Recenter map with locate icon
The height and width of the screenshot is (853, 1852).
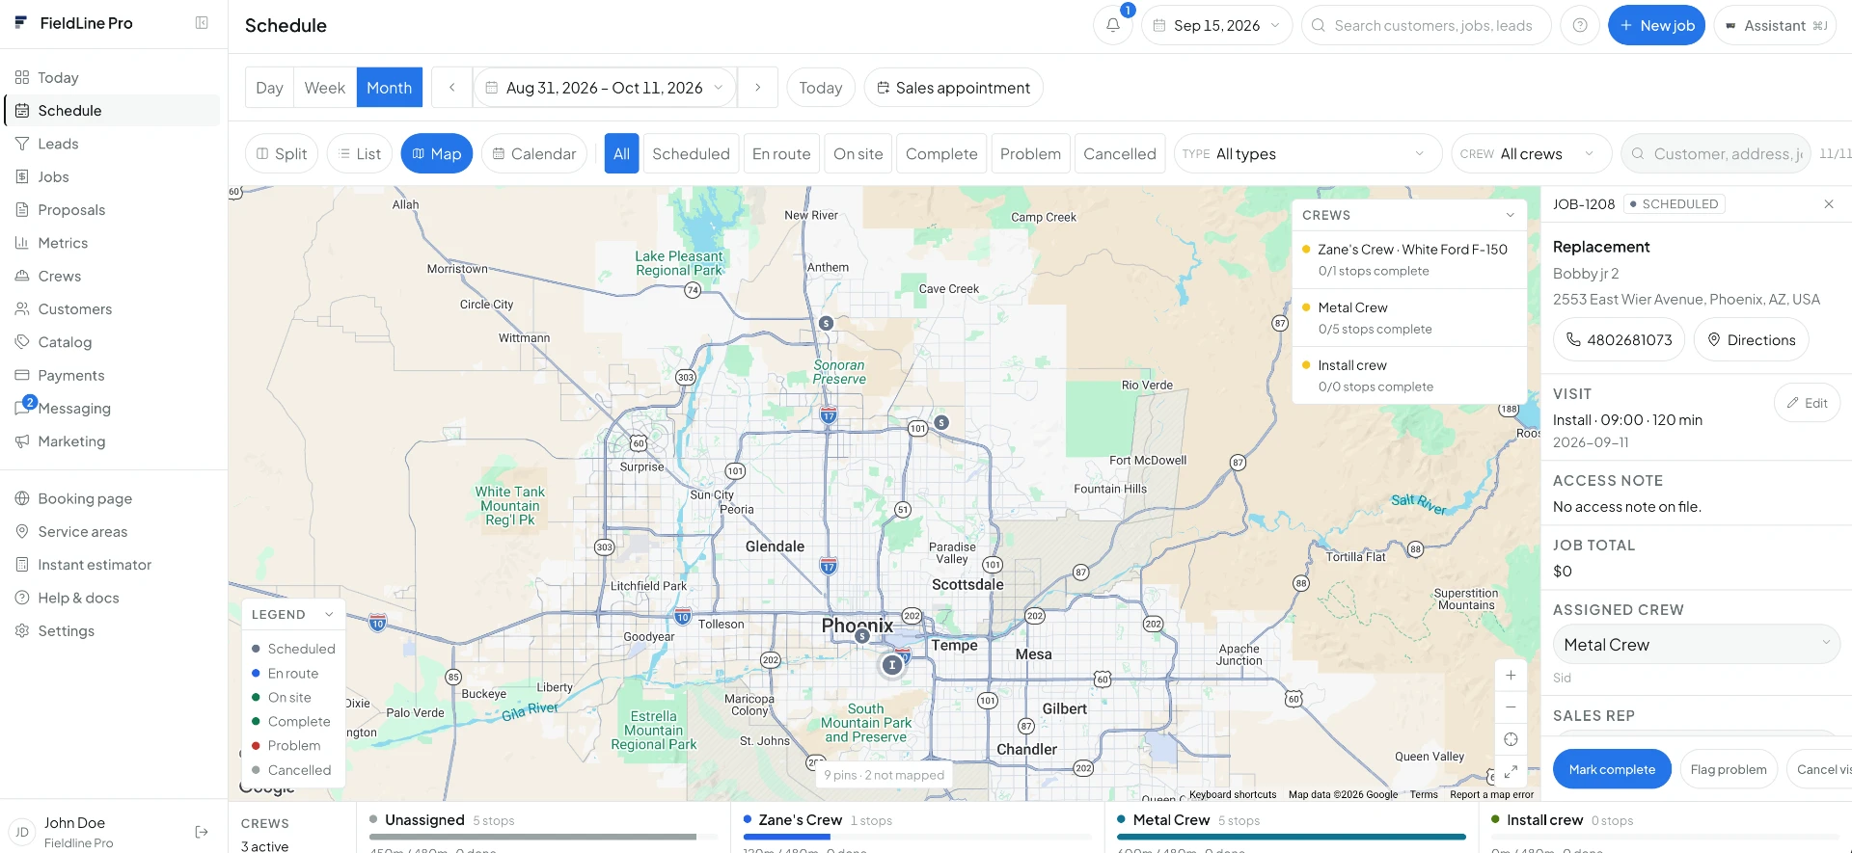(1511, 739)
